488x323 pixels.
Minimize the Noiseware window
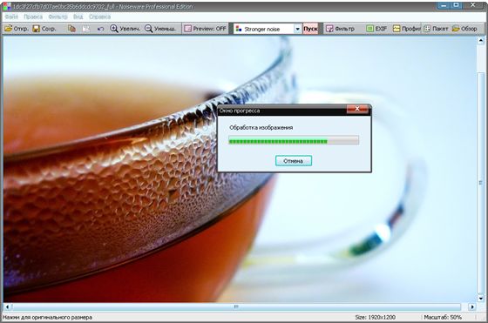tap(444, 5)
